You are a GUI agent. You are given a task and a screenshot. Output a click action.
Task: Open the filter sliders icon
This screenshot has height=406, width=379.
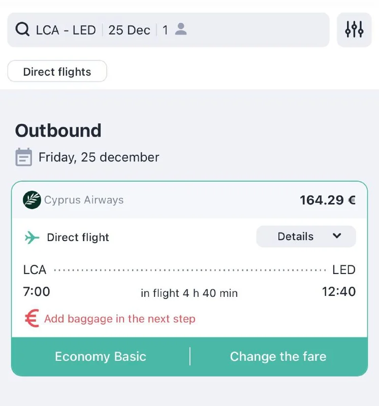pyautogui.click(x=354, y=30)
